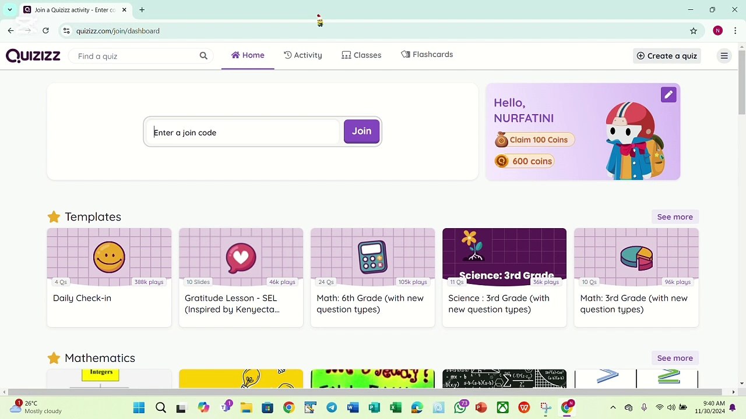Click the microphone tray icon

tap(644, 408)
